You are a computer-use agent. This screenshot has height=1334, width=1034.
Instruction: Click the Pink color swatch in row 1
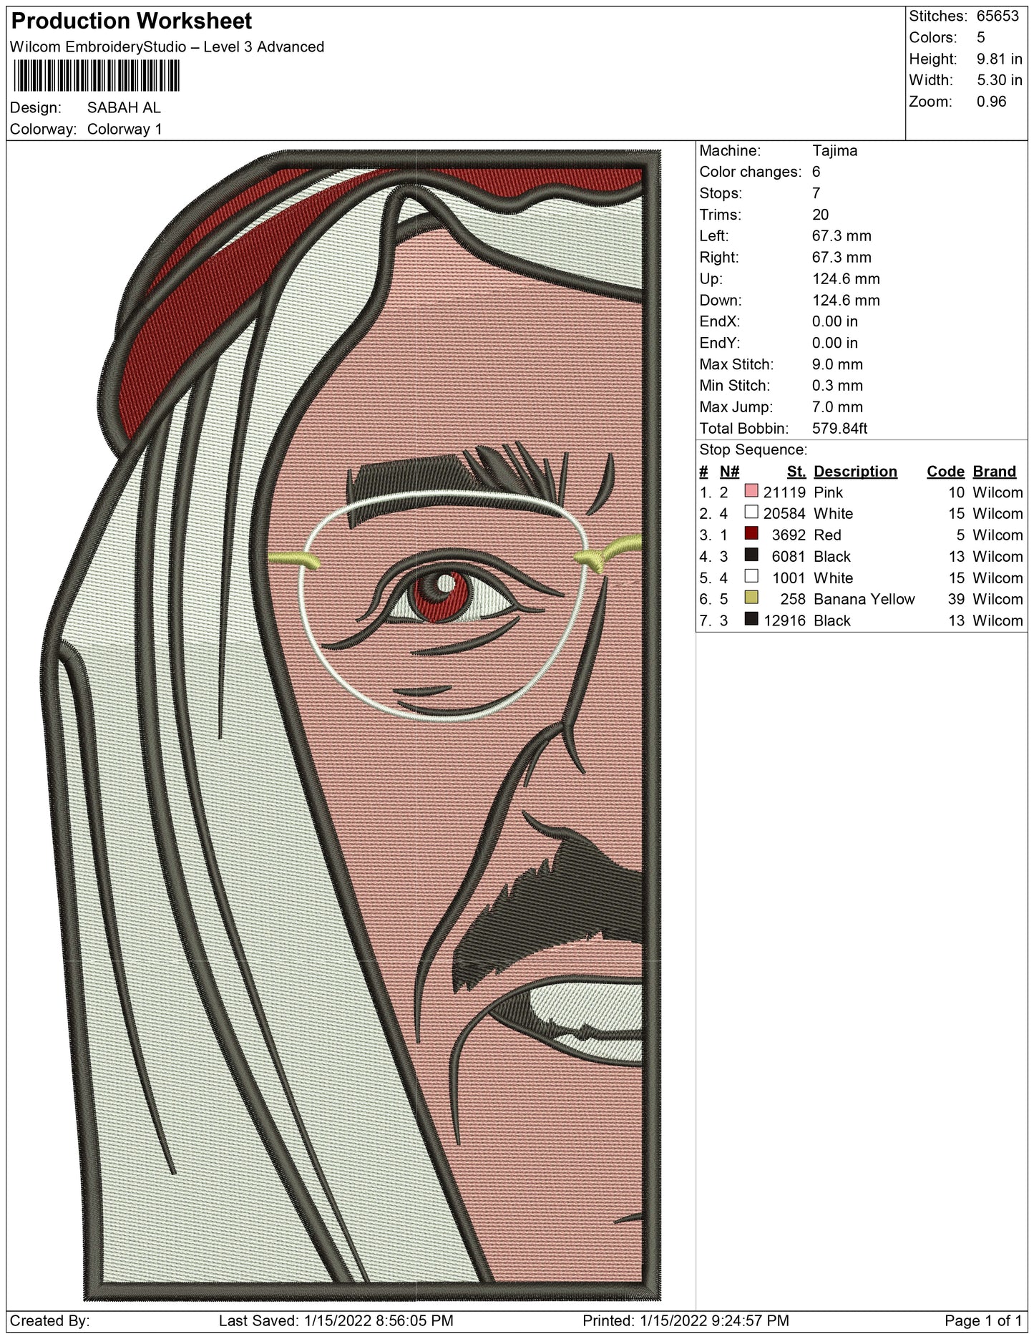pos(751,491)
